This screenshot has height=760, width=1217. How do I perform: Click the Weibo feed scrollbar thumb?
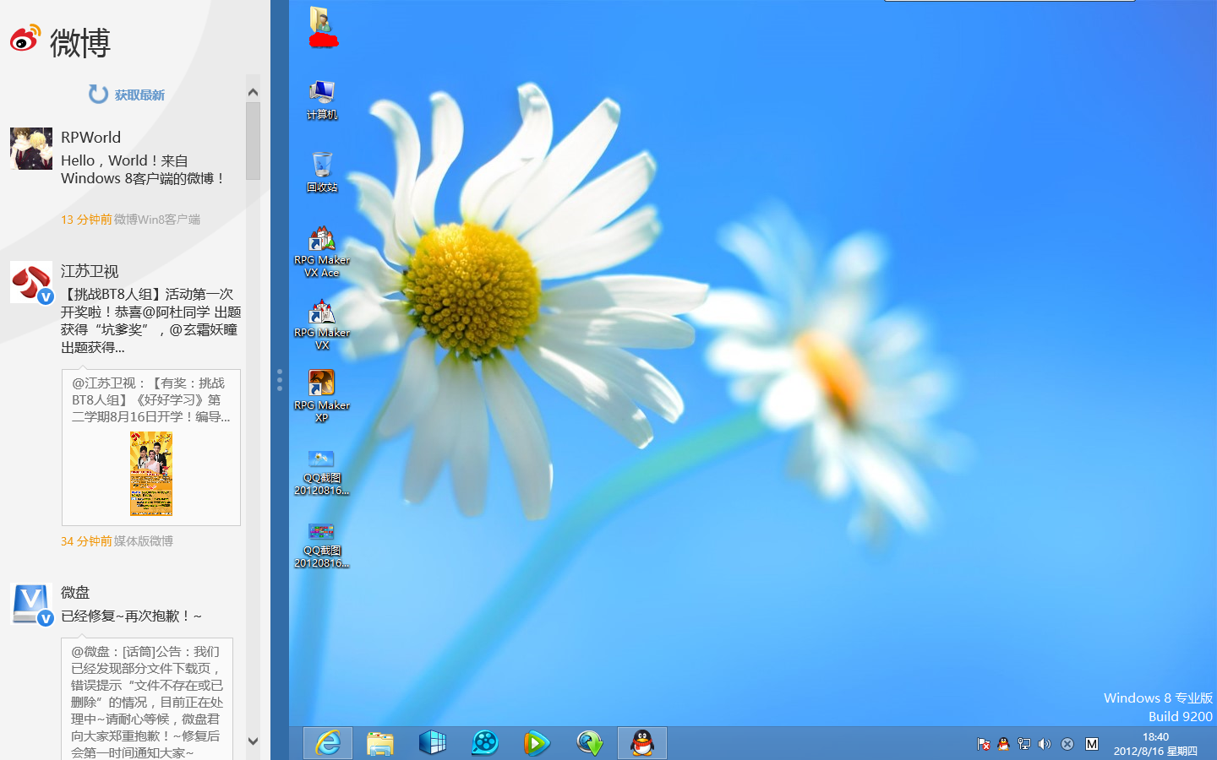[253, 141]
